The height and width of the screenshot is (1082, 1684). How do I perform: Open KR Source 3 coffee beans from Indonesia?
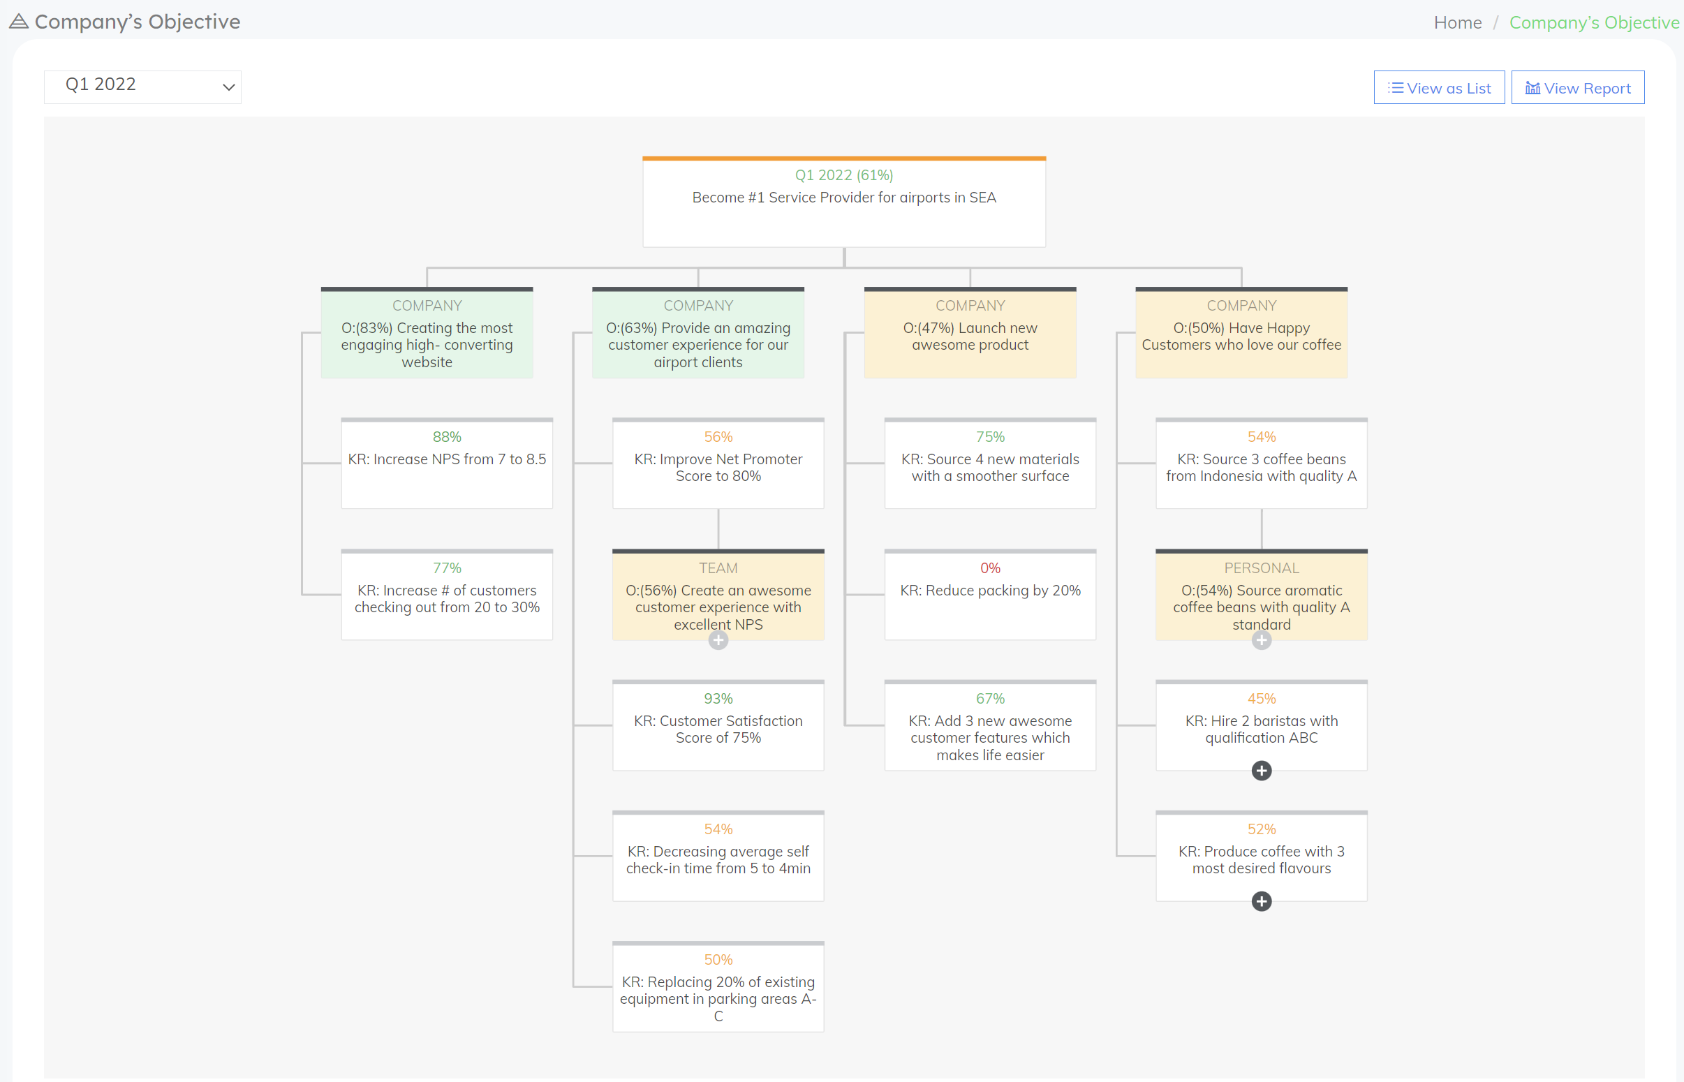[x=1261, y=463]
